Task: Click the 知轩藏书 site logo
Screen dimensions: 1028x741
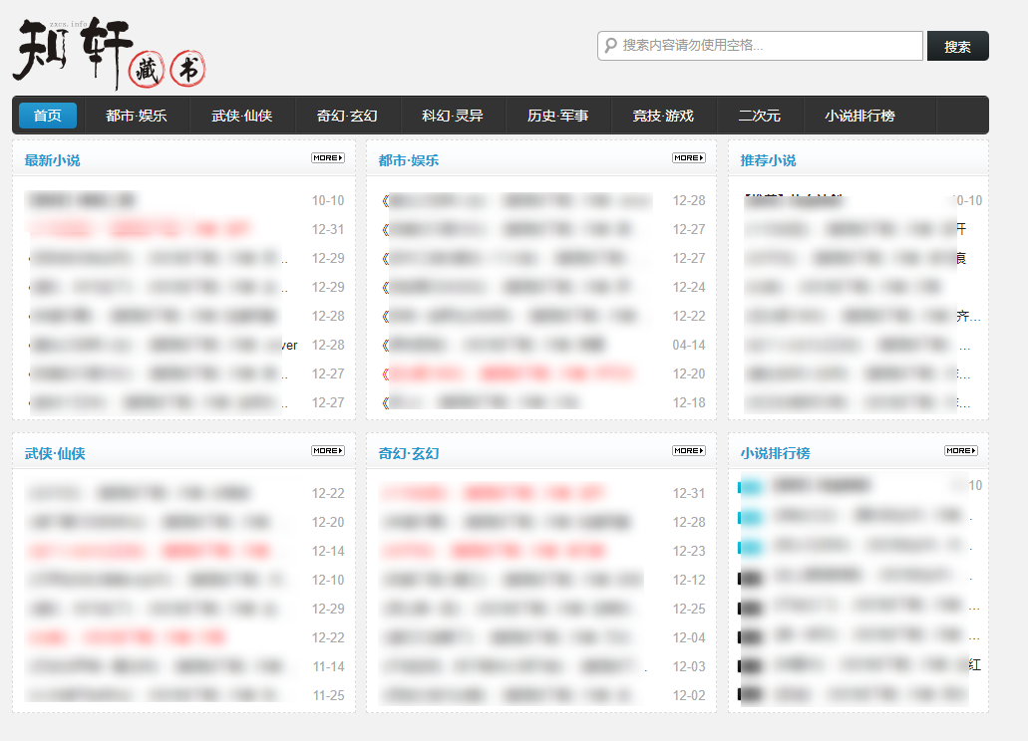Action: [110, 52]
